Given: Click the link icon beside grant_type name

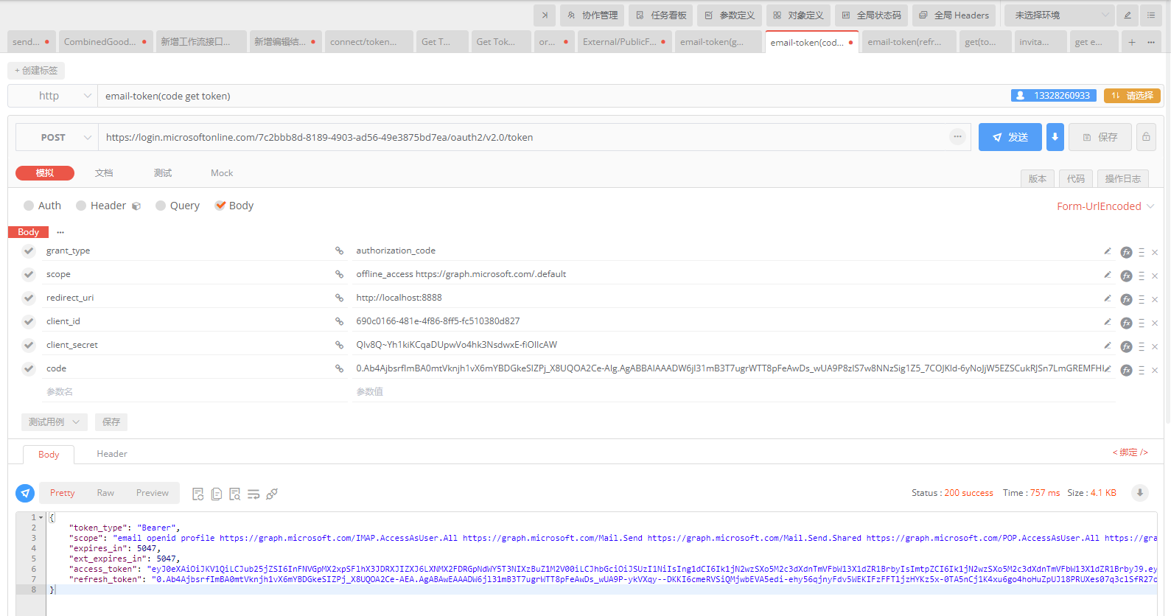Looking at the screenshot, I should [x=339, y=251].
